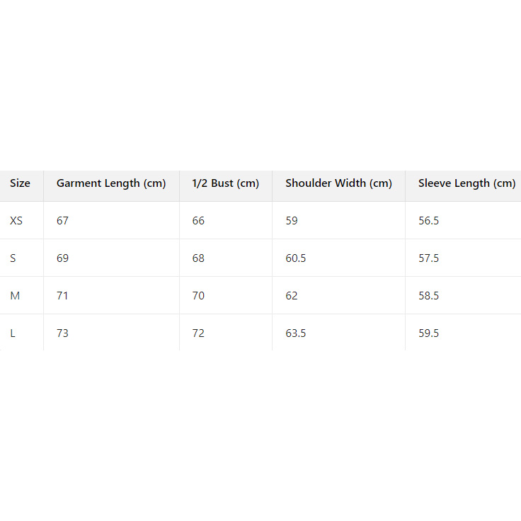Click sleeve length value 59.5

point(429,333)
